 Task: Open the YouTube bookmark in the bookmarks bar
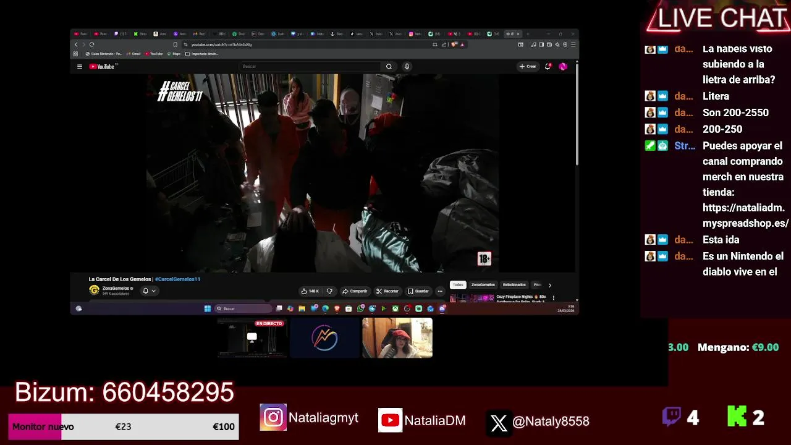154,54
